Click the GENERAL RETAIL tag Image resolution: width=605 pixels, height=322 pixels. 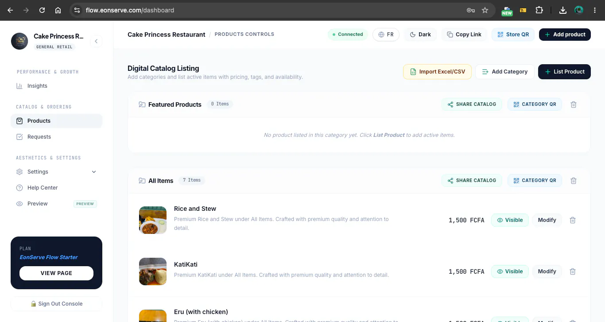[54, 47]
